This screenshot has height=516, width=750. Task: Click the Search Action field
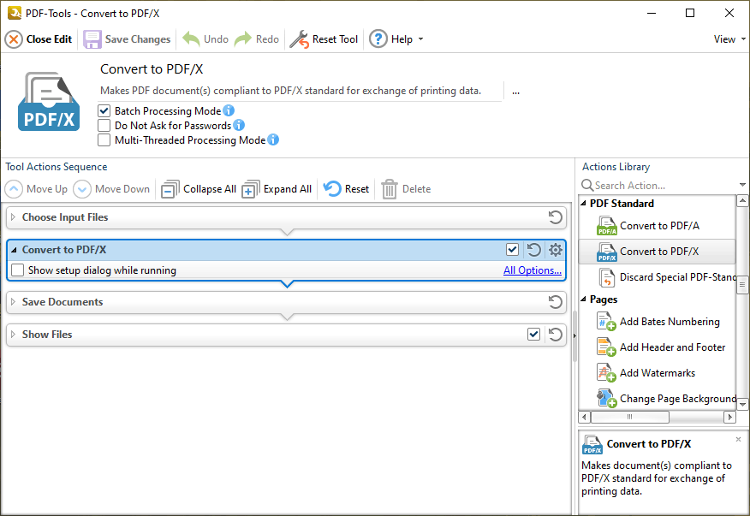click(651, 185)
